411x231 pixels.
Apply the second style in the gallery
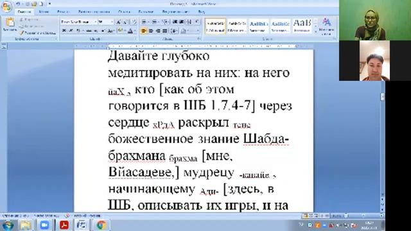coord(237,26)
